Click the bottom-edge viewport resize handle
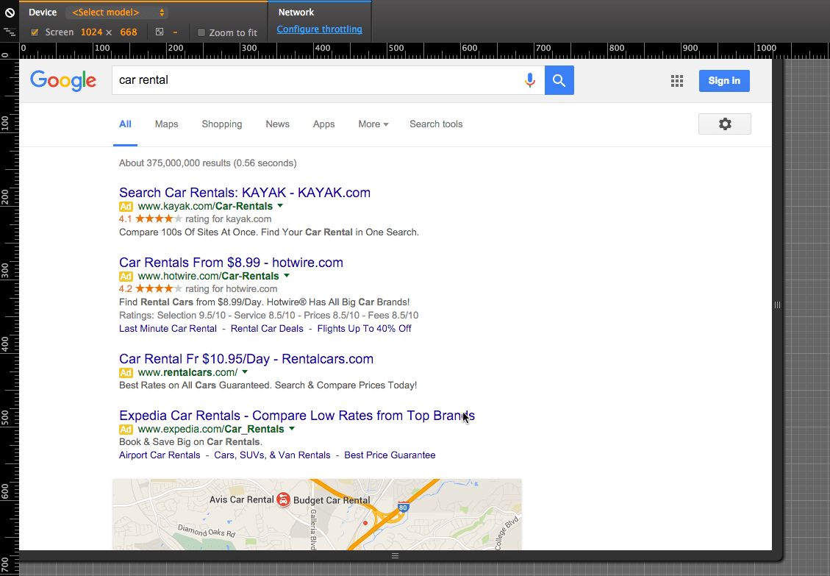 tap(395, 555)
